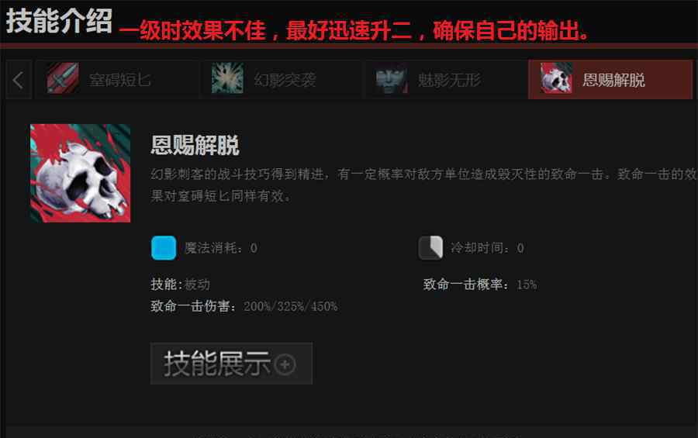Viewport: 698px width, 438px height.
Task: Click the cooldown time clock icon
Action: (430, 248)
